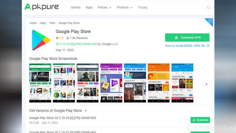Open How to install XAPK / APK file link
The width and height of the screenshot is (236, 133).
[x=185, y=46]
